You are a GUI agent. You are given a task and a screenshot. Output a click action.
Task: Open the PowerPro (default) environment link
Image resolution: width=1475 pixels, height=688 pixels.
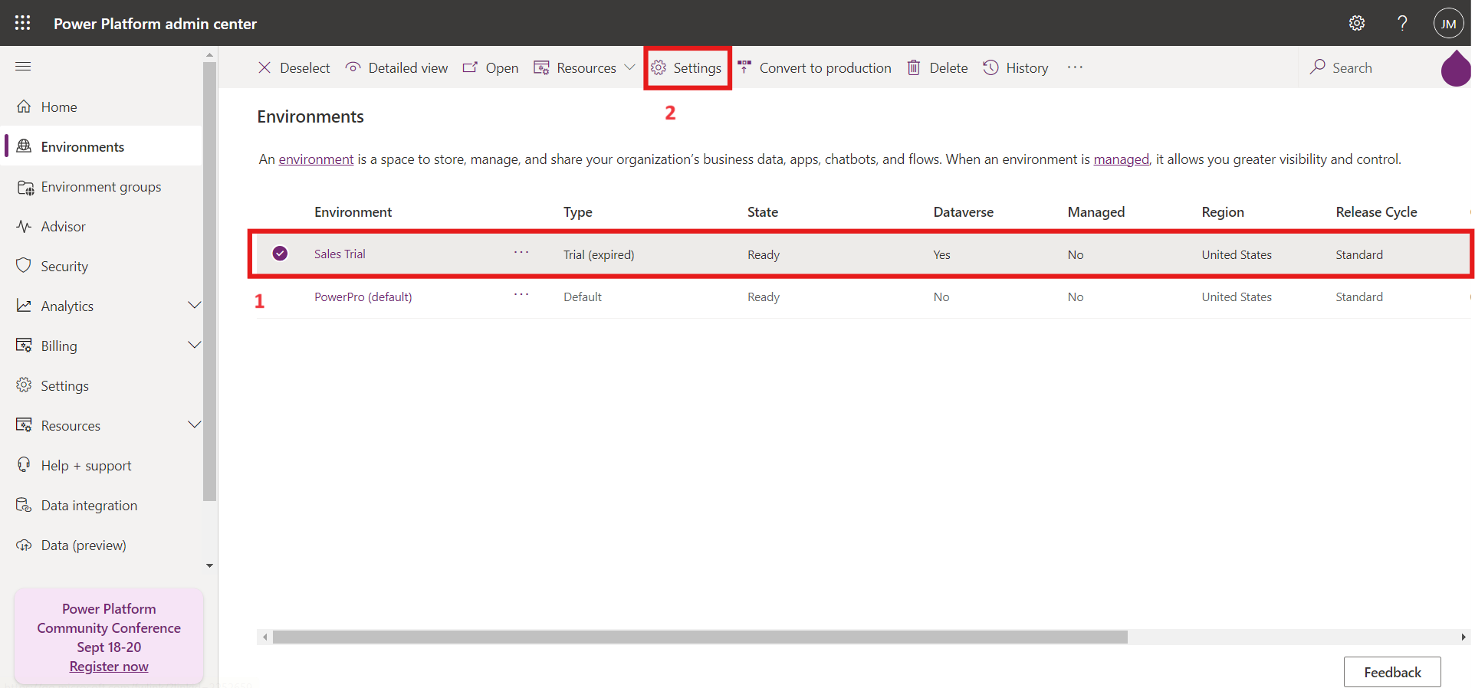point(363,296)
